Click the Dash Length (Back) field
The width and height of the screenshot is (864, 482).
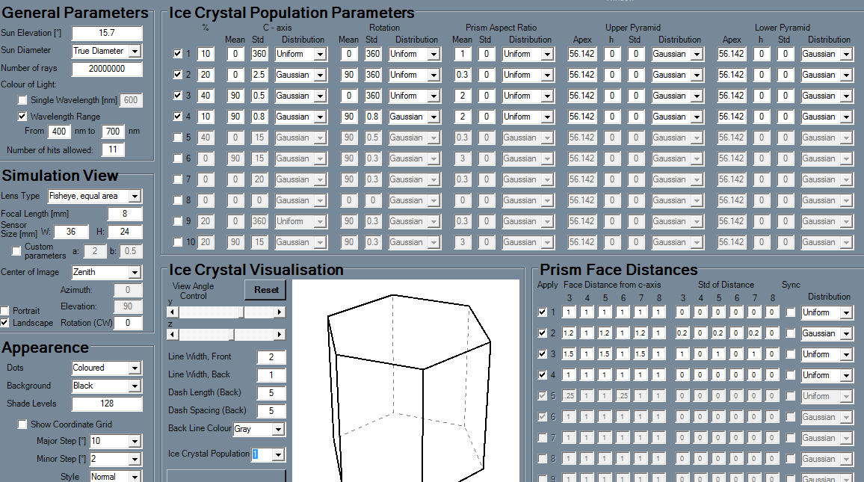[271, 393]
